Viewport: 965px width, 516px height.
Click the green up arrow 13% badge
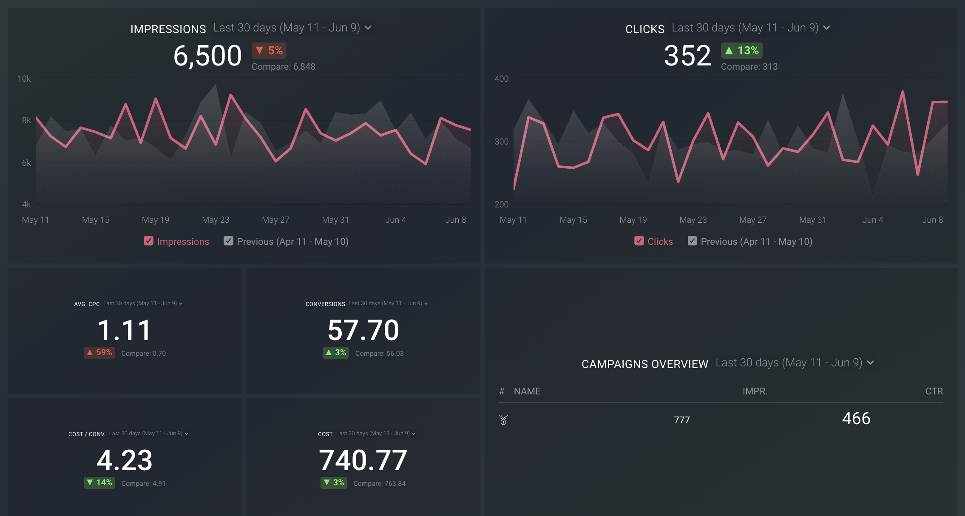click(x=742, y=51)
